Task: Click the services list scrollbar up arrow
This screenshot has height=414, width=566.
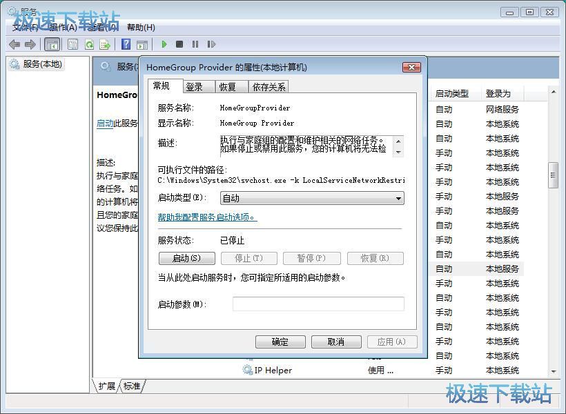Action: coord(554,92)
